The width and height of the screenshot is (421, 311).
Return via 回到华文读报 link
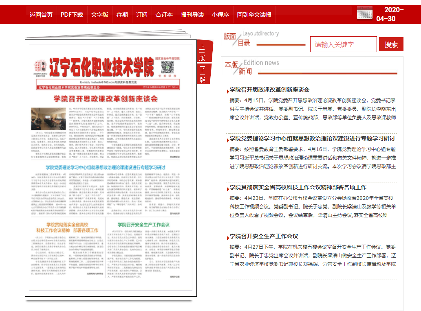click(x=254, y=15)
